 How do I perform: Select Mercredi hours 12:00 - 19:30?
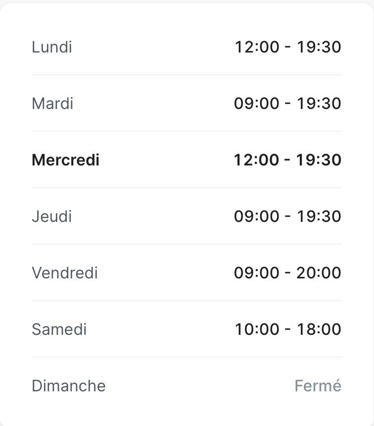click(x=287, y=160)
